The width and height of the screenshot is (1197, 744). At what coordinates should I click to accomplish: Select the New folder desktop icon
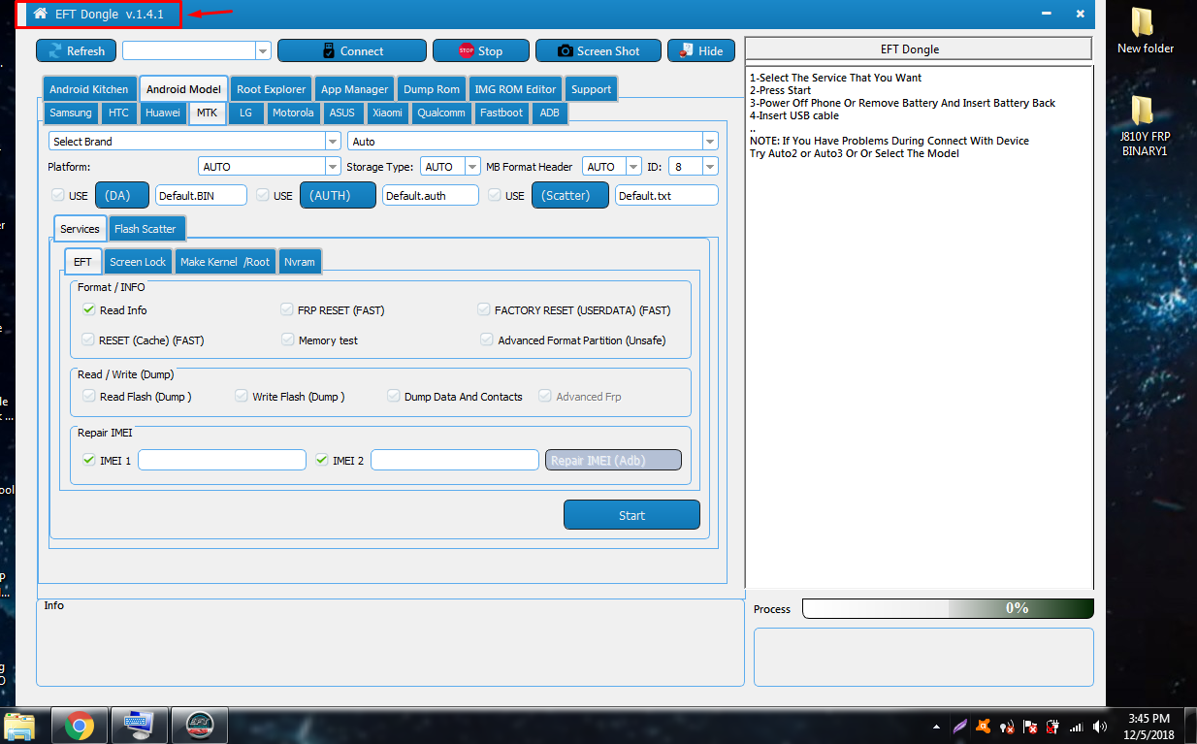(1145, 30)
